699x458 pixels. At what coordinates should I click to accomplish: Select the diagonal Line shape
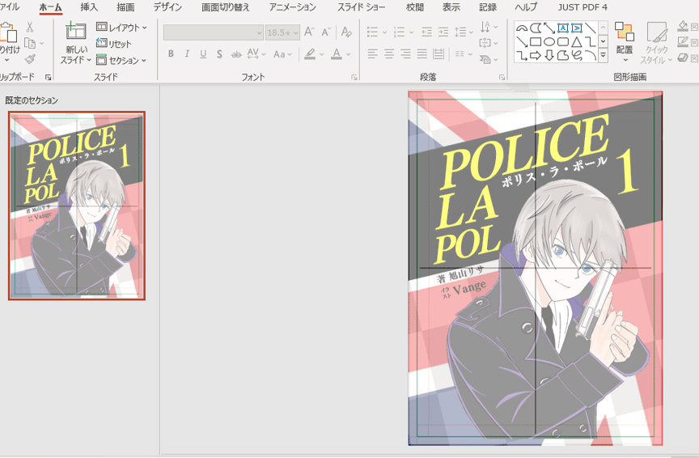click(x=591, y=28)
